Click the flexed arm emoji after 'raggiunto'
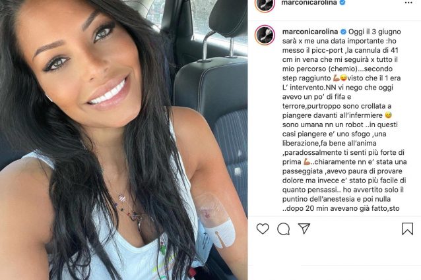 pyautogui.click(x=336, y=78)
